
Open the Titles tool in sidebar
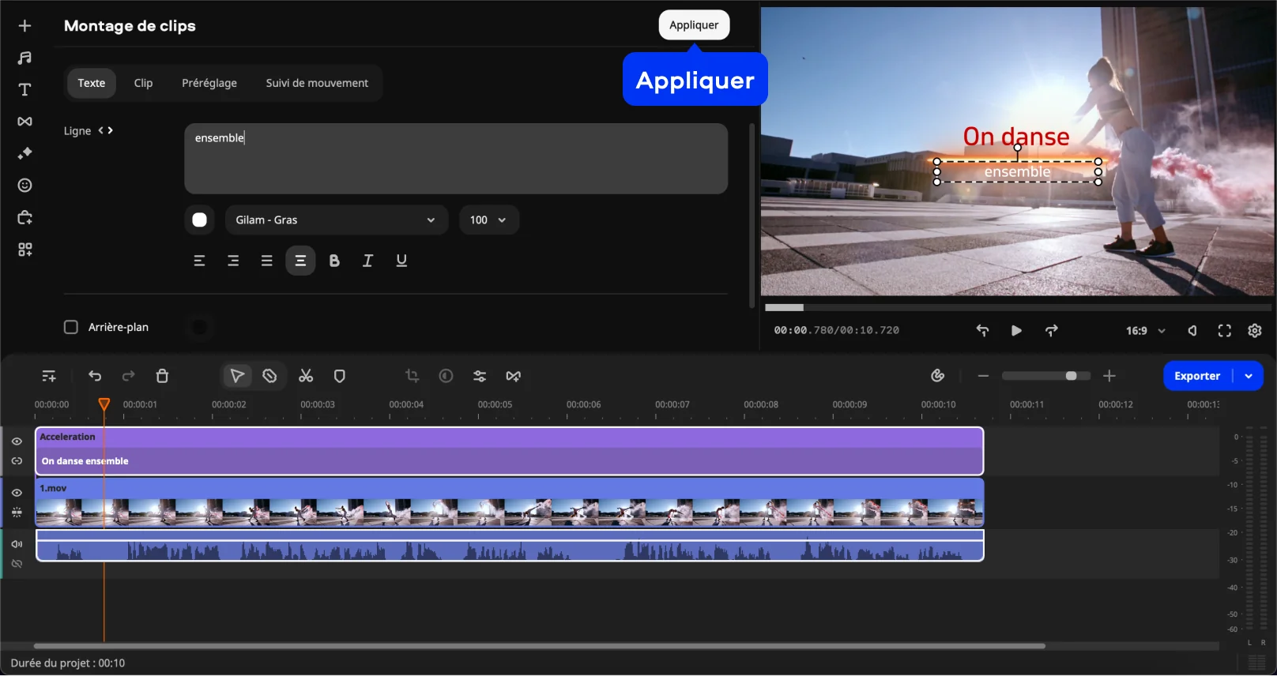[x=24, y=90]
